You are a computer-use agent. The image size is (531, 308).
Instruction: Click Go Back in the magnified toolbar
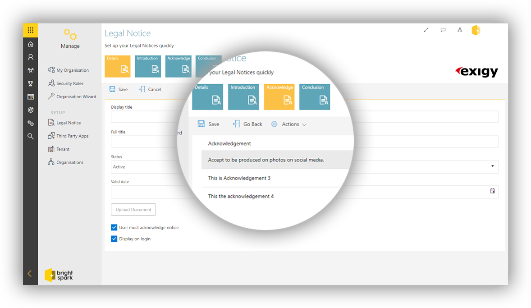coord(247,124)
